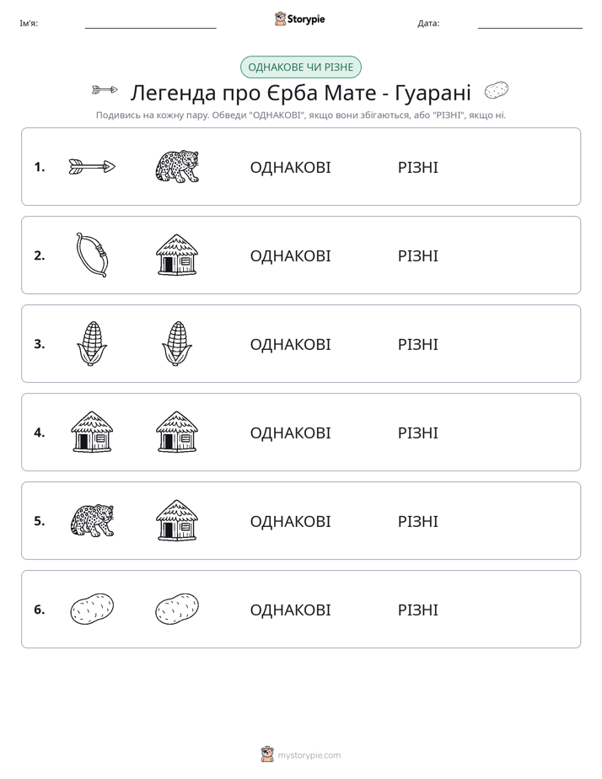Viewport: 602px width, 779px height.
Task: Select ОДНАКОВІ in row 4
Action: [290, 432]
